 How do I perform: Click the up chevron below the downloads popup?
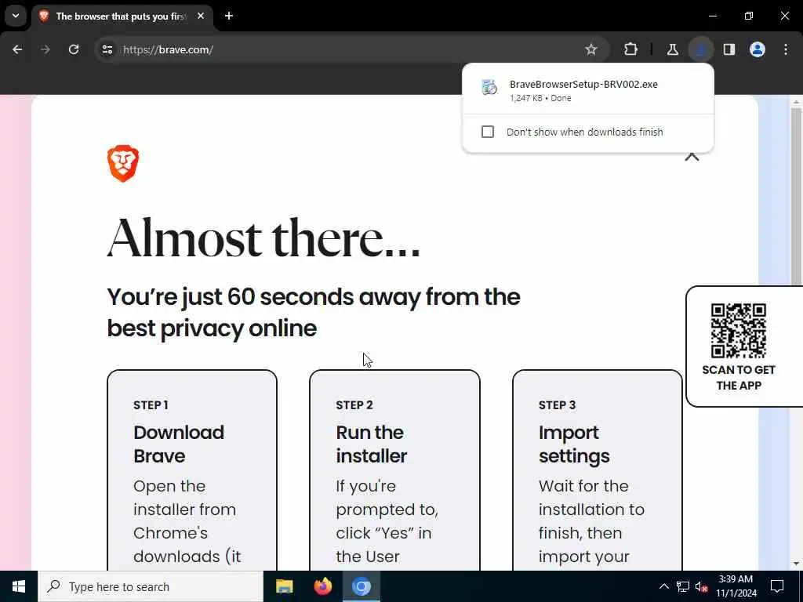click(692, 157)
